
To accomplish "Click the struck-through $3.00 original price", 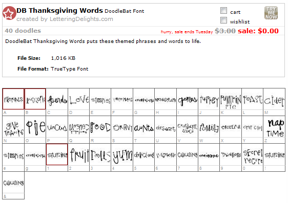I will 225,31.
